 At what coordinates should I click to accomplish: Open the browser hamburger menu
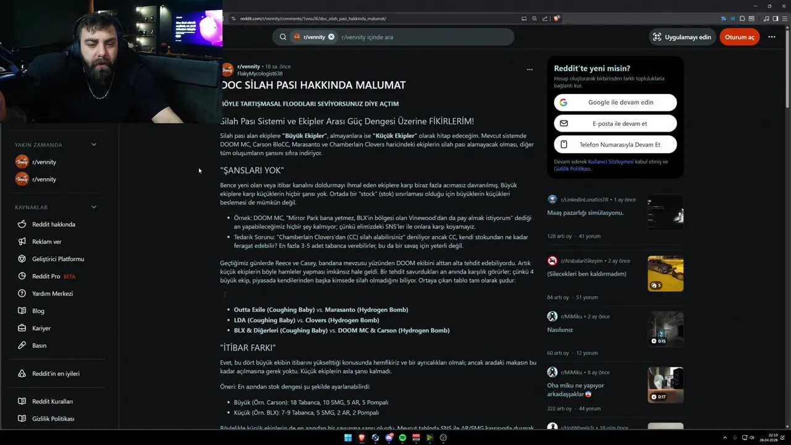[784, 19]
